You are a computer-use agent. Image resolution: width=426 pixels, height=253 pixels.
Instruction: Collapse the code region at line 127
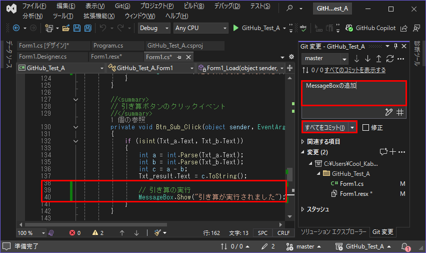[76, 100]
